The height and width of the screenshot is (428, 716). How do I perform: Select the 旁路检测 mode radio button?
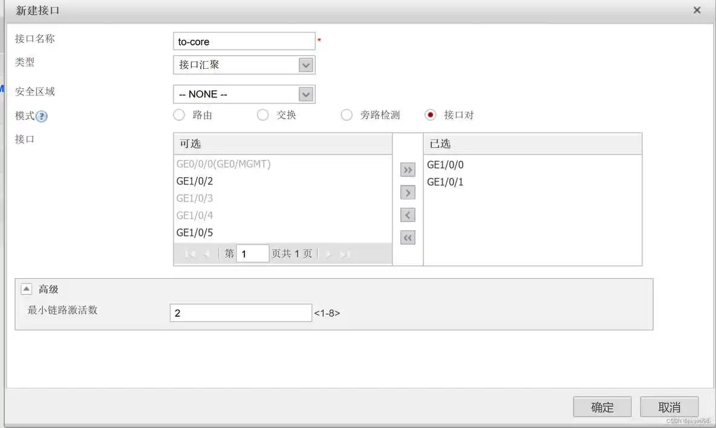pyautogui.click(x=347, y=114)
